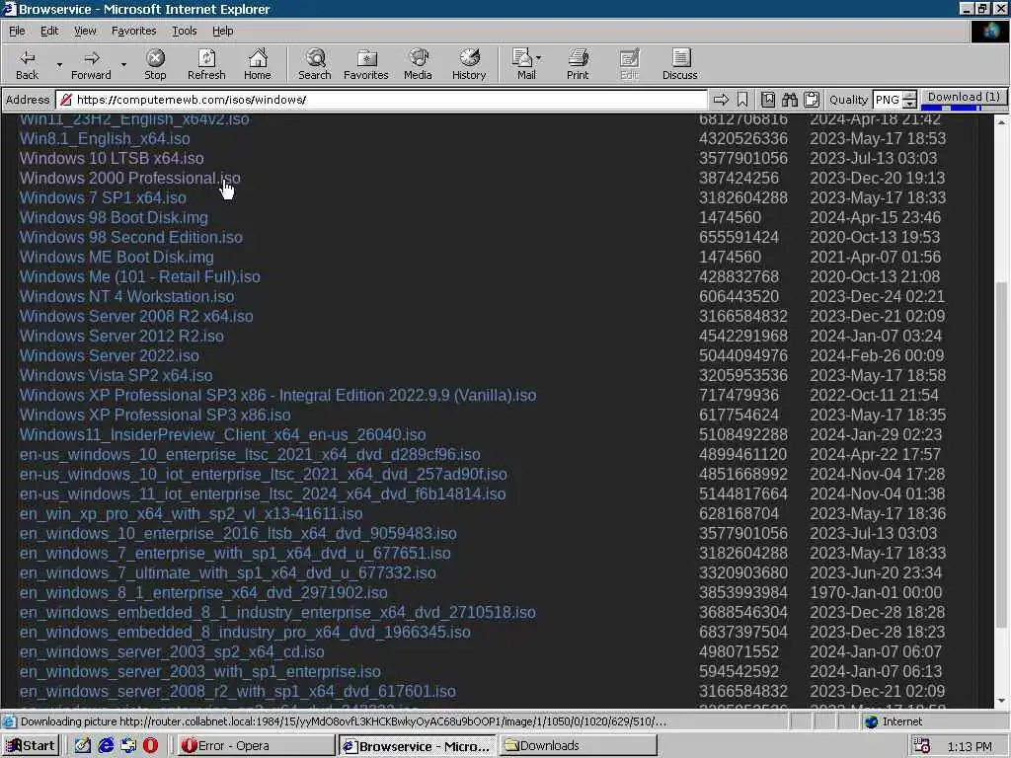Open Windows11_InsiderPreview_Client_x64_en-us_26040.iso link
Screen dimensions: 1011x758
pyautogui.click(x=222, y=434)
